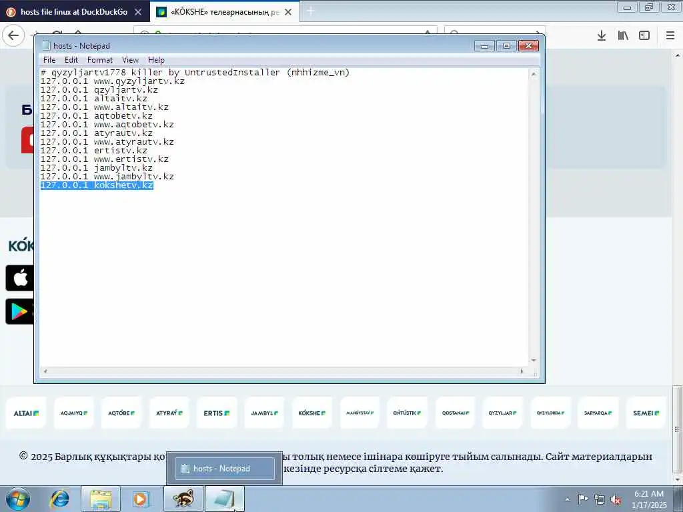Minimize the hosts Notepad window
This screenshot has width=683, height=512.
click(484, 46)
